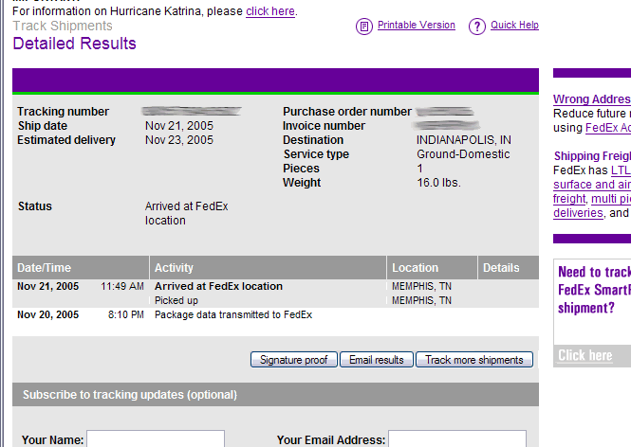Open the Printable Version link
631x447 pixels.
tap(417, 25)
